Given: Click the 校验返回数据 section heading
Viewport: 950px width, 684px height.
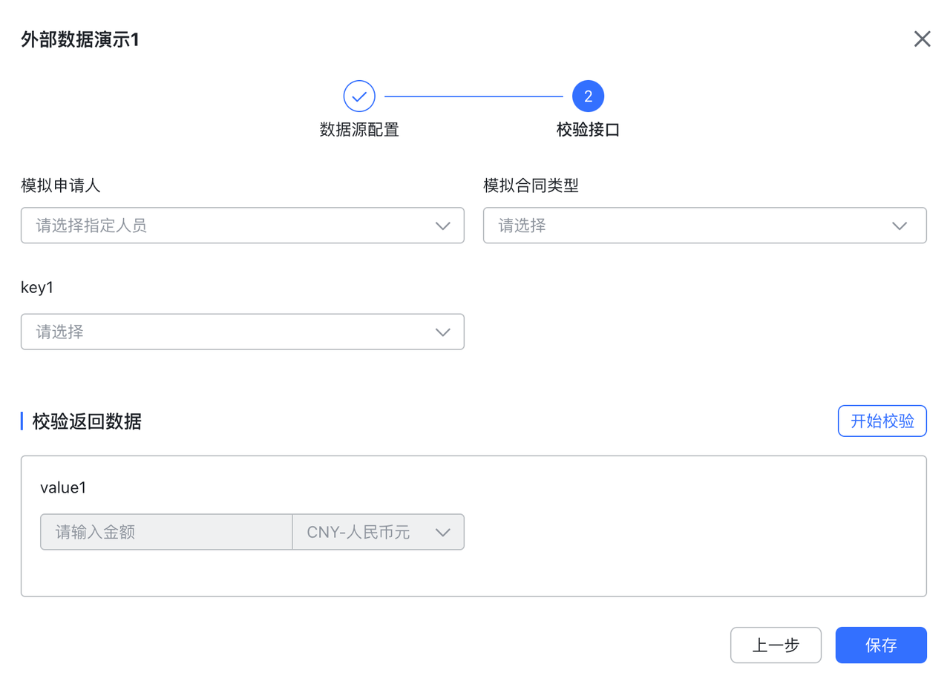Looking at the screenshot, I should tap(87, 422).
